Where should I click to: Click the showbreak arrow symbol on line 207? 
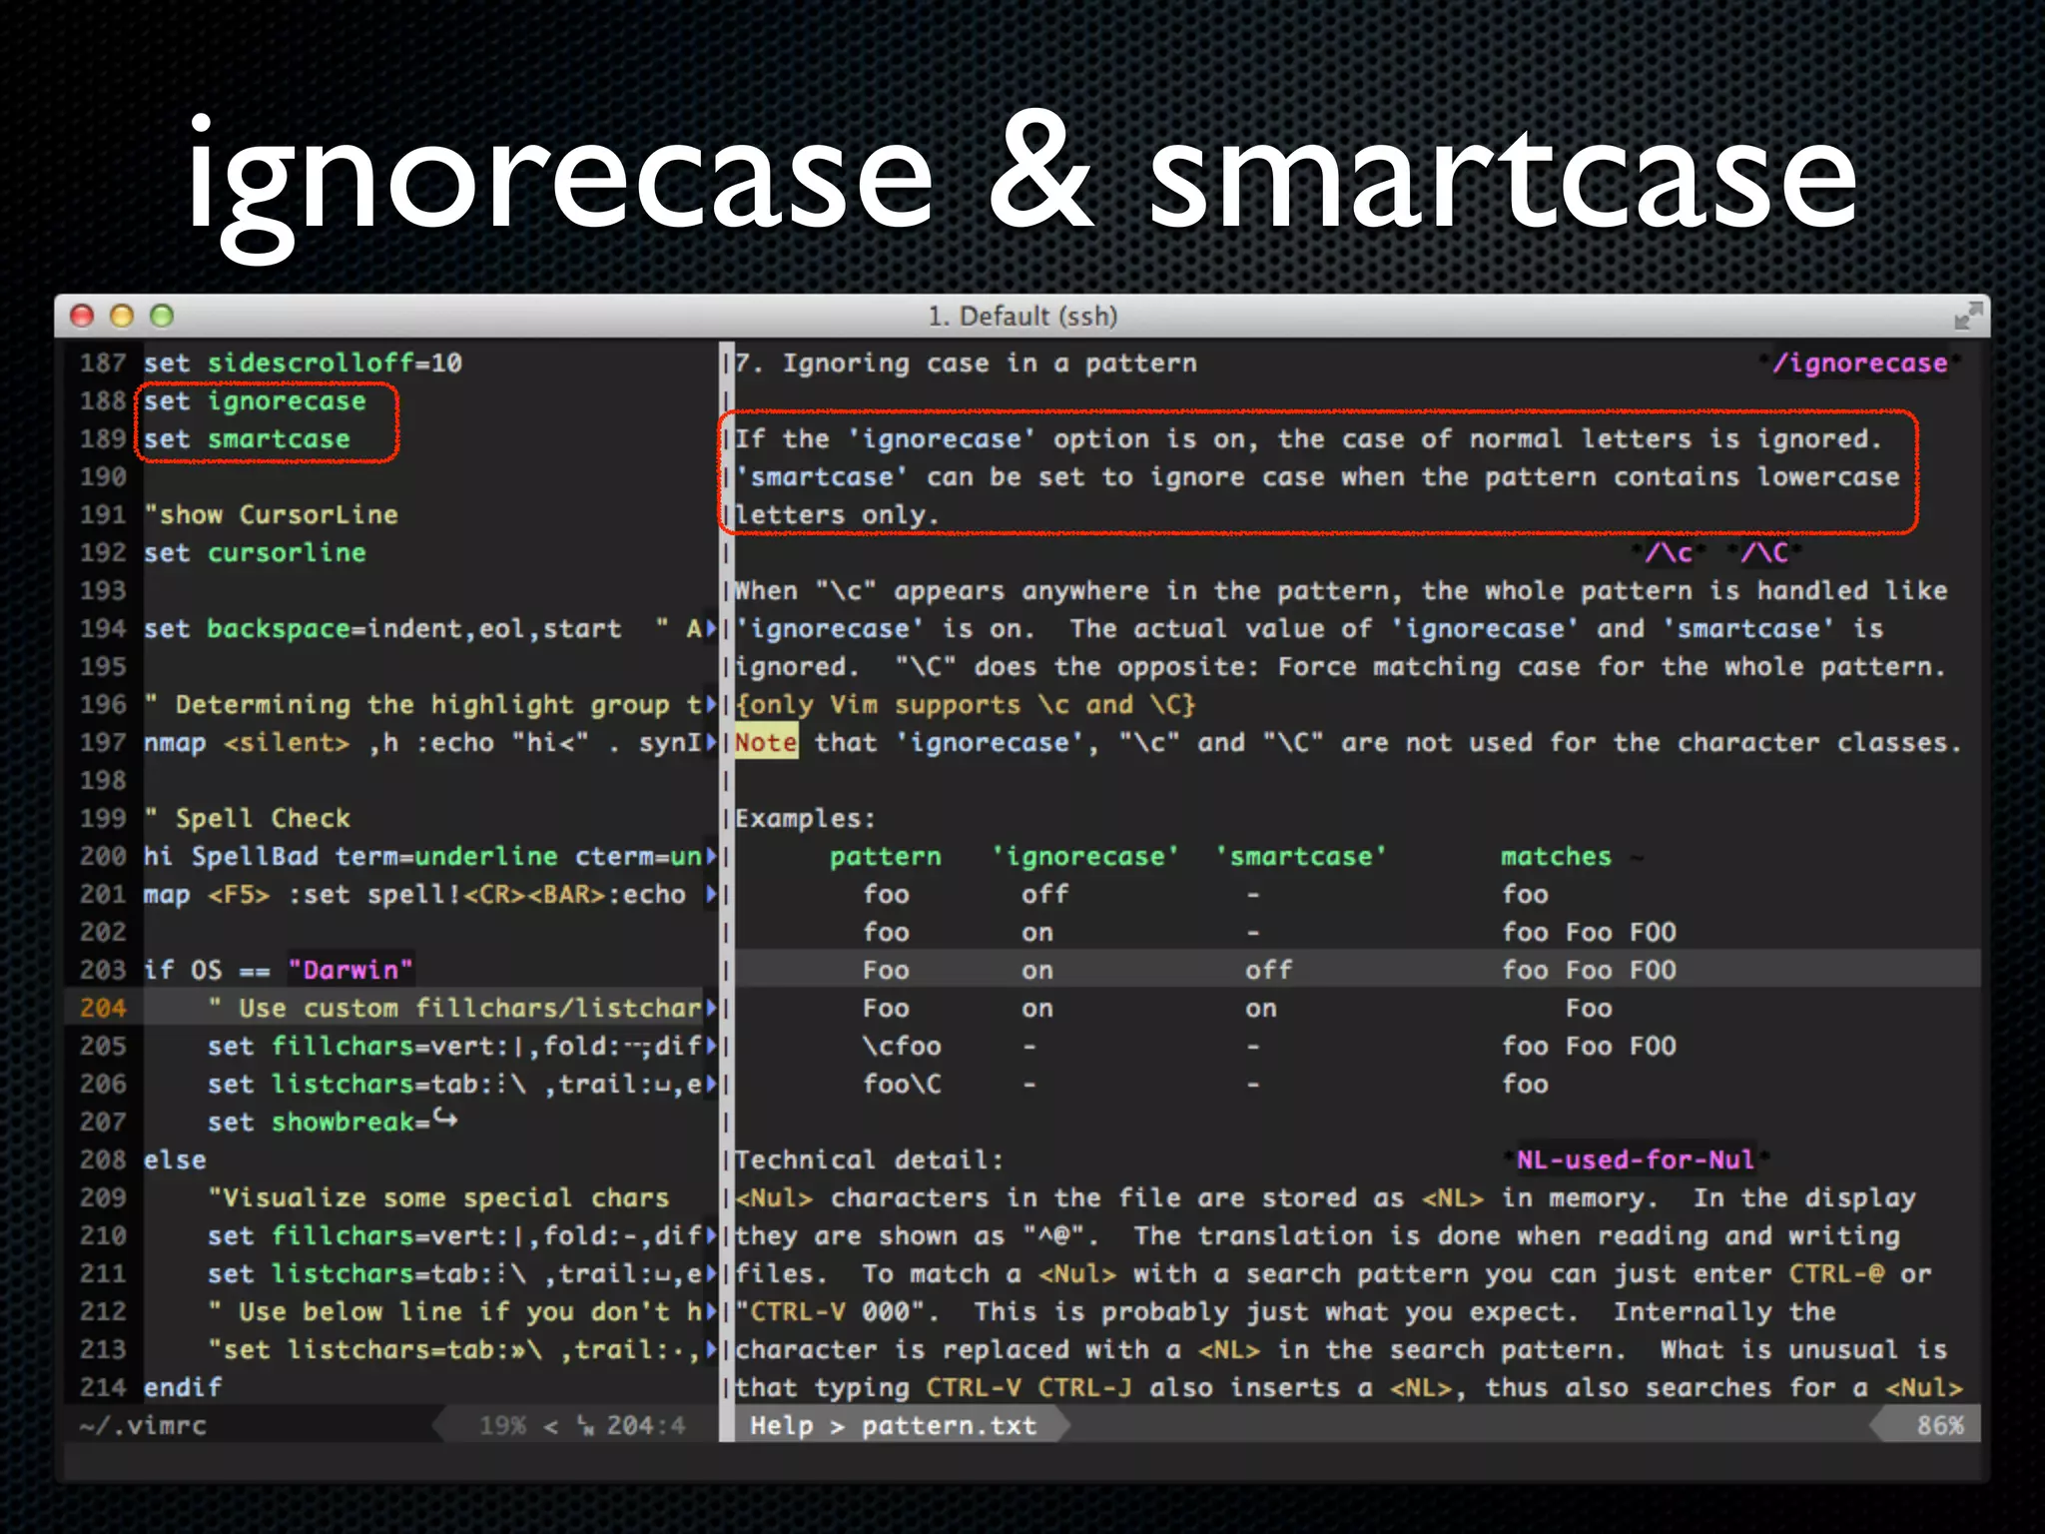point(445,1120)
